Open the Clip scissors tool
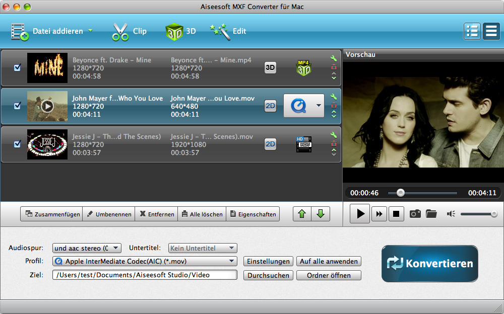The image size is (504, 314). coord(120,32)
